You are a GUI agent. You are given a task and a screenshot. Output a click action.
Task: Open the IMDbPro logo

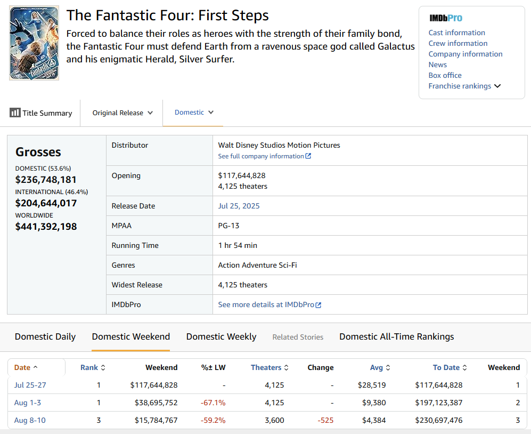click(x=446, y=18)
